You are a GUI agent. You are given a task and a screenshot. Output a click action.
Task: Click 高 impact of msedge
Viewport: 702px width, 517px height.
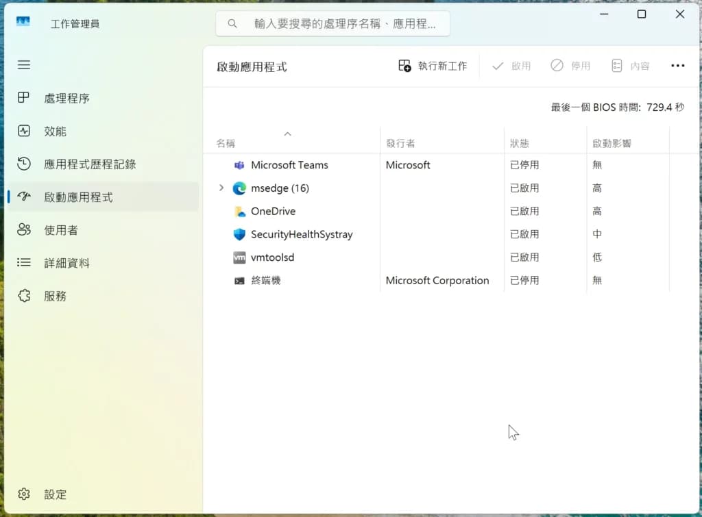(597, 188)
